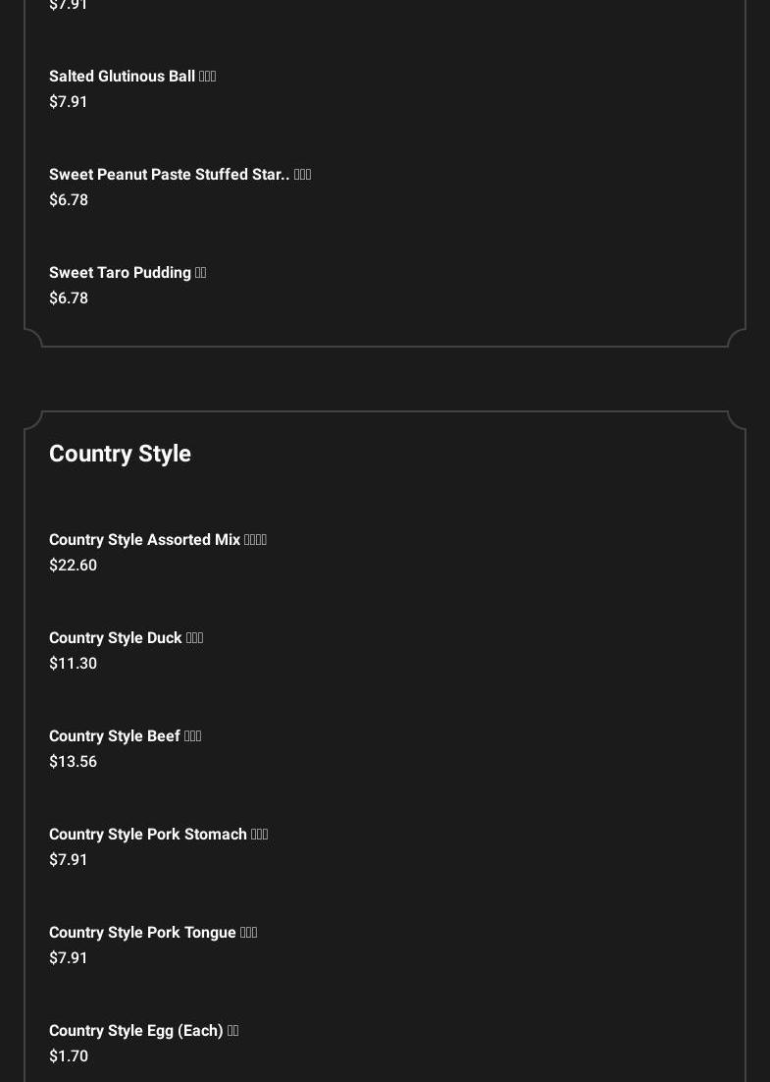Image resolution: width=770 pixels, height=1082 pixels.
Task: Click the $7.91 price under Pork Stomach
Action: 69,860
